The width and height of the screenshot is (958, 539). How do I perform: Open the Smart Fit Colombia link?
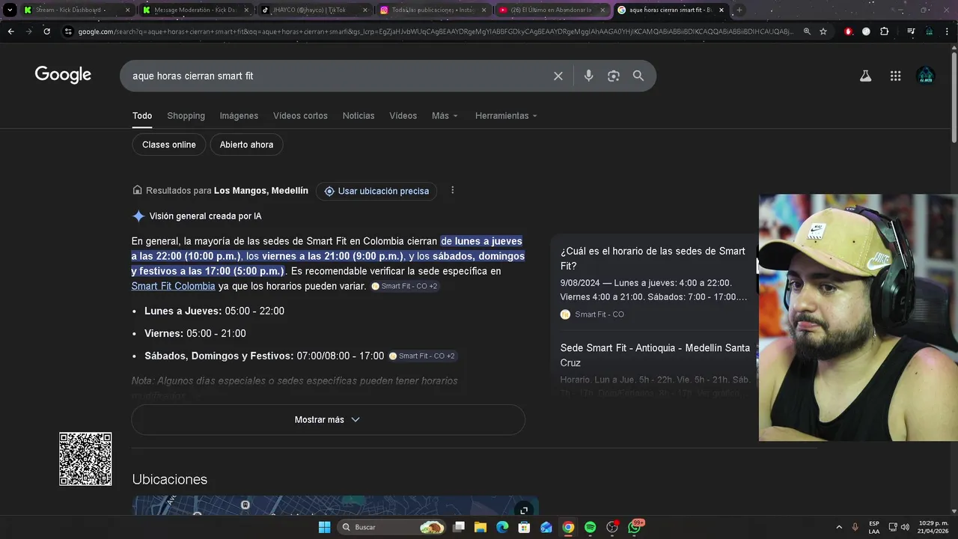pos(173,286)
